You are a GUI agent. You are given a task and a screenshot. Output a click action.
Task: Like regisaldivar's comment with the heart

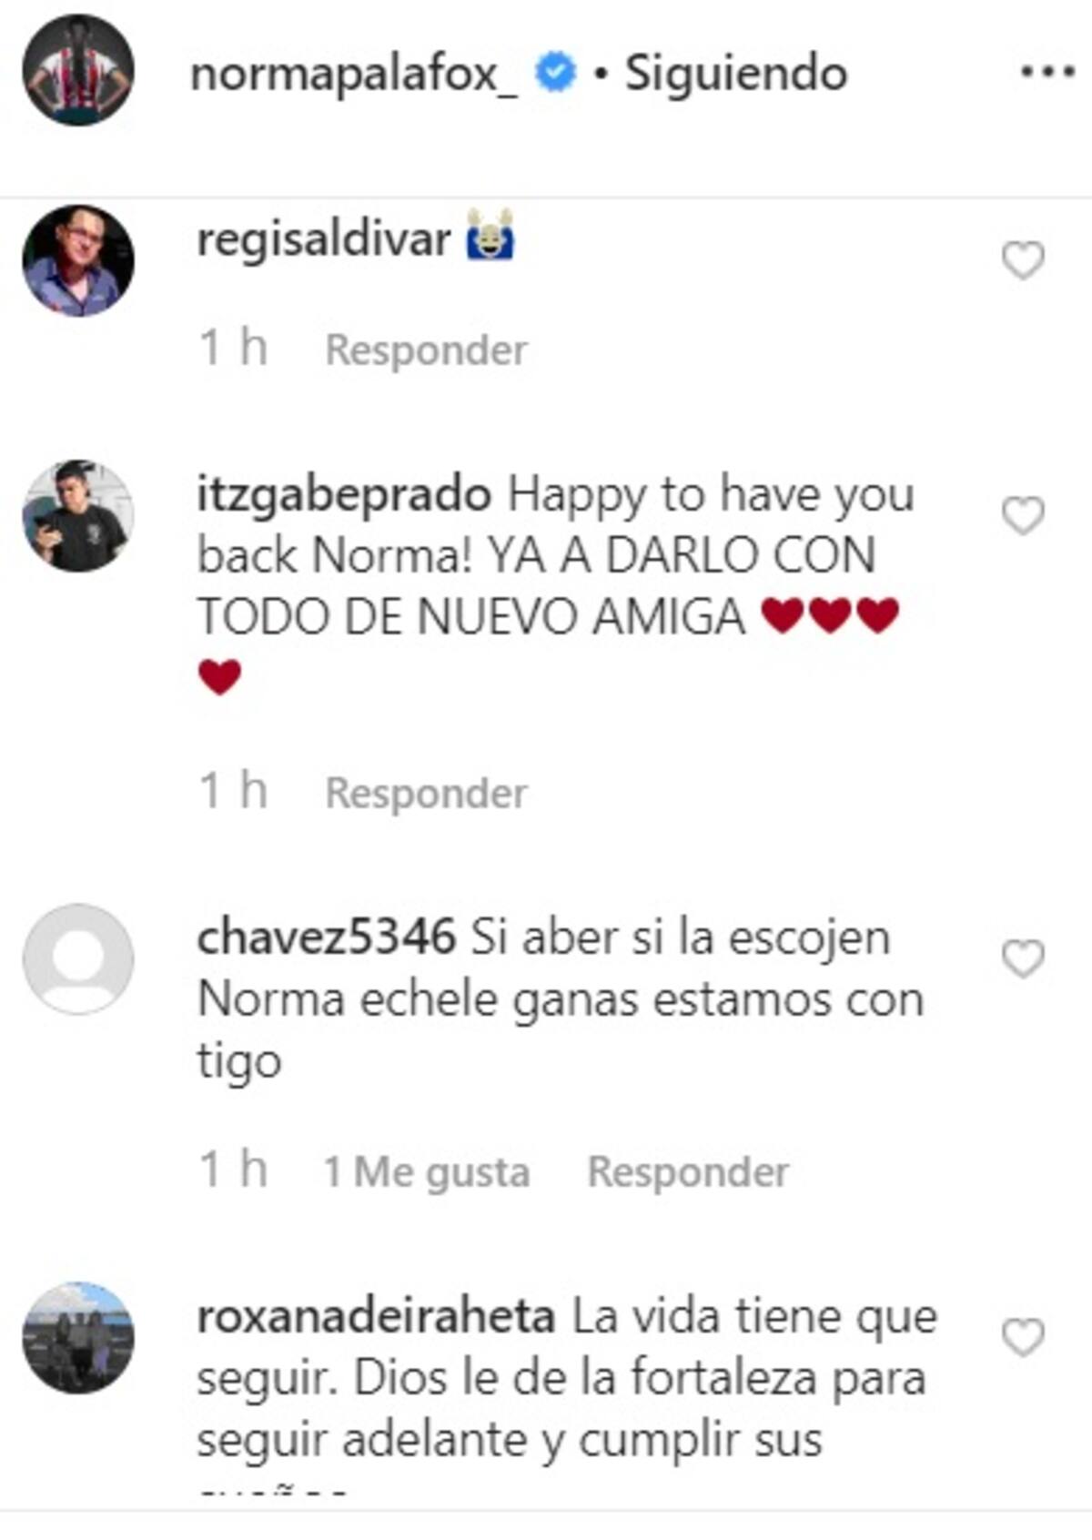click(x=1023, y=261)
